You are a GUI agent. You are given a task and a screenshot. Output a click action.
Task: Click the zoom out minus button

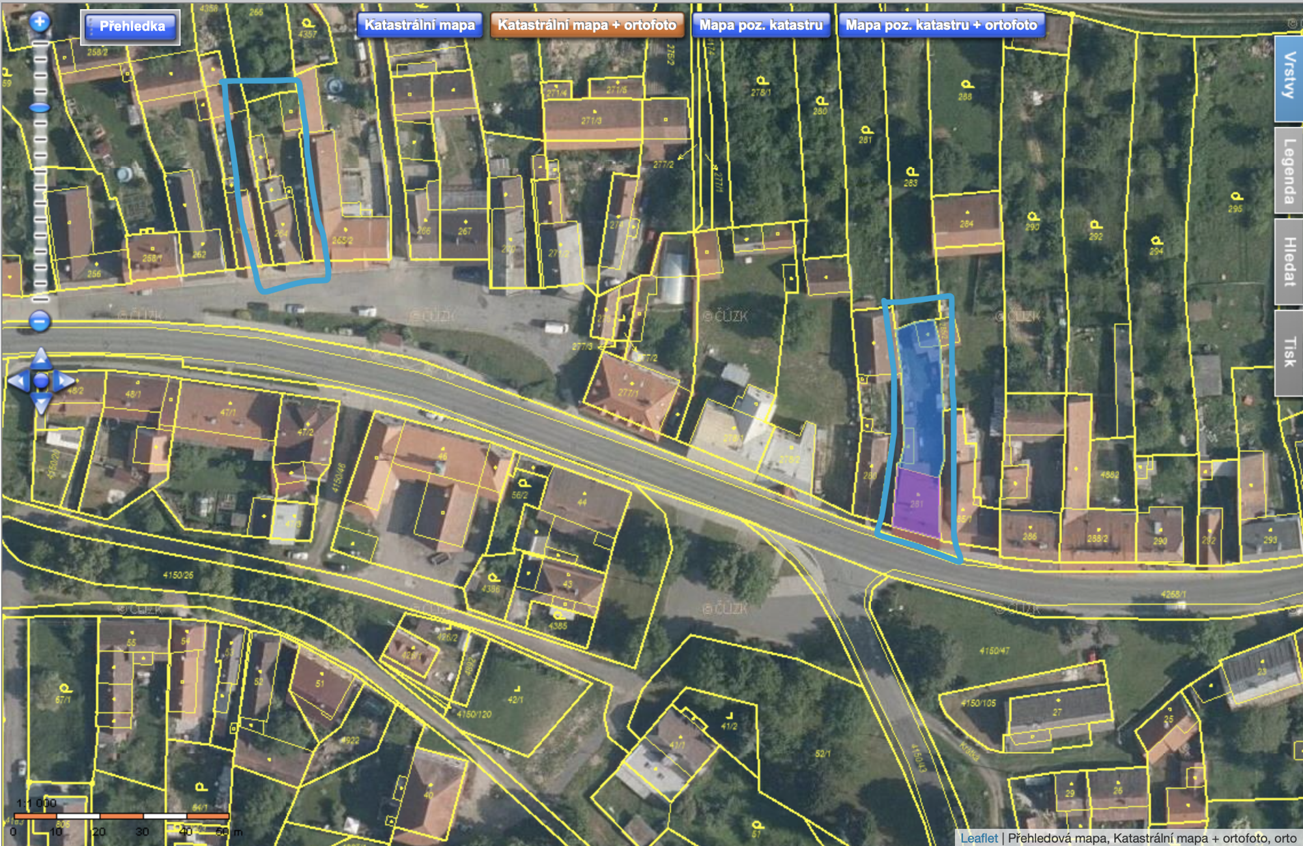(40, 321)
